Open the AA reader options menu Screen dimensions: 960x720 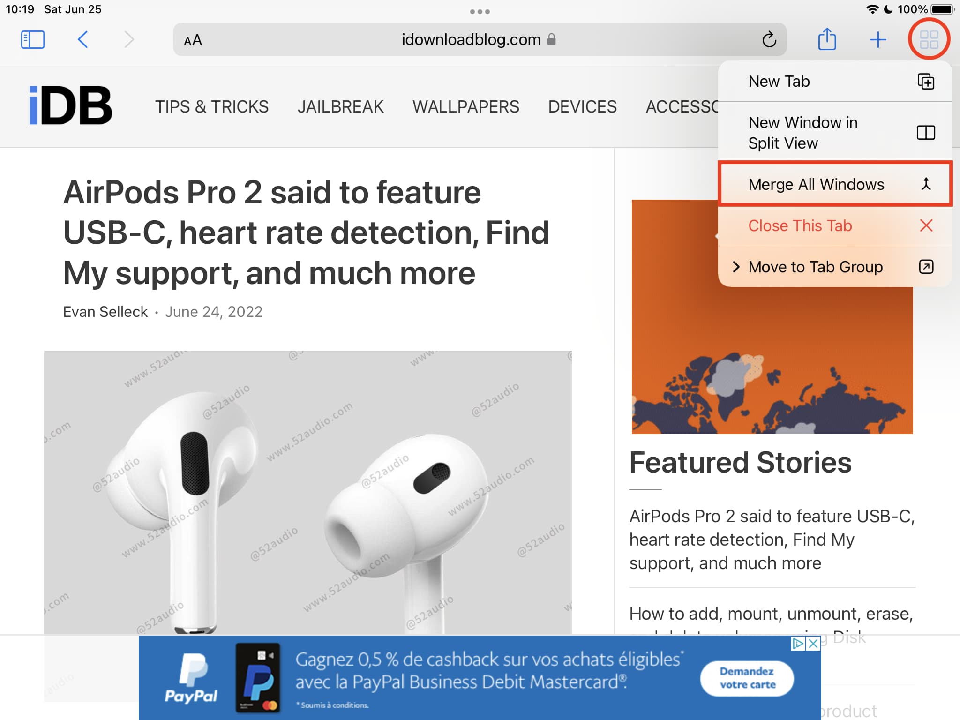tap(193, 40)
